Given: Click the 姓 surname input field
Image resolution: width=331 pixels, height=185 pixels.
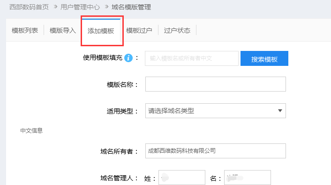Looking at the screenshot, I should 182,178.
